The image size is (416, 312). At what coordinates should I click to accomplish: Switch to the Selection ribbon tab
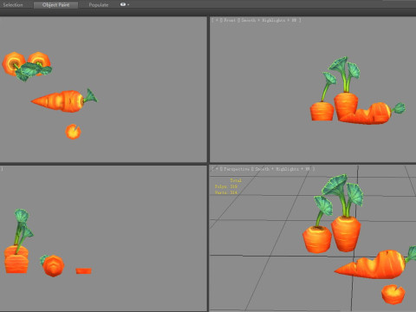coord(13,5)
